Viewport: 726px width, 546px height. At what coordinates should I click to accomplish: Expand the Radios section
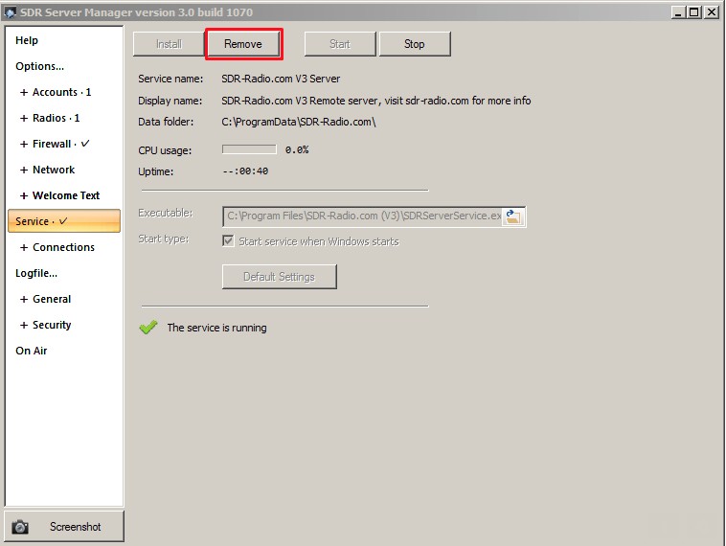click(24, 118)
